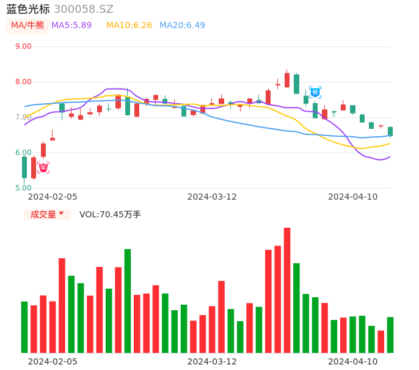
Task: Click the 9.00 price axis label
Action: (23, 46)
